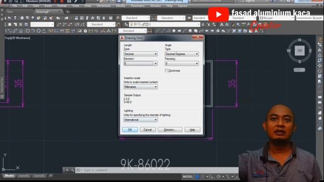The height and width of the screenshot is (182, 324).
Task: Click Help button in Drawing Units dialog
Action: [192, 129]
